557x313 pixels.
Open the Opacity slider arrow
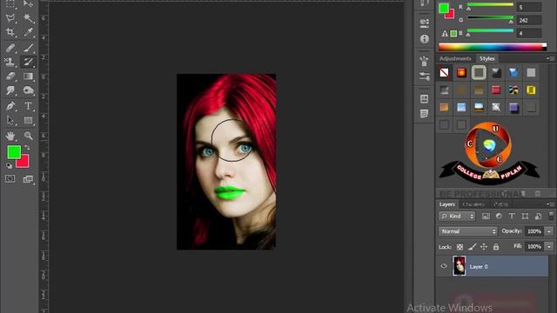tap(549, 231)
